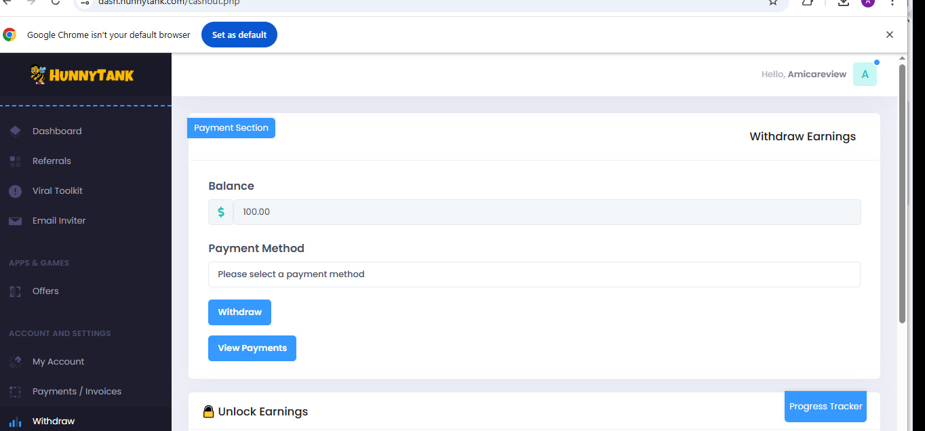Click the Amicareview username text
This screenshot has height=431, width=925.
pos(817,75)
